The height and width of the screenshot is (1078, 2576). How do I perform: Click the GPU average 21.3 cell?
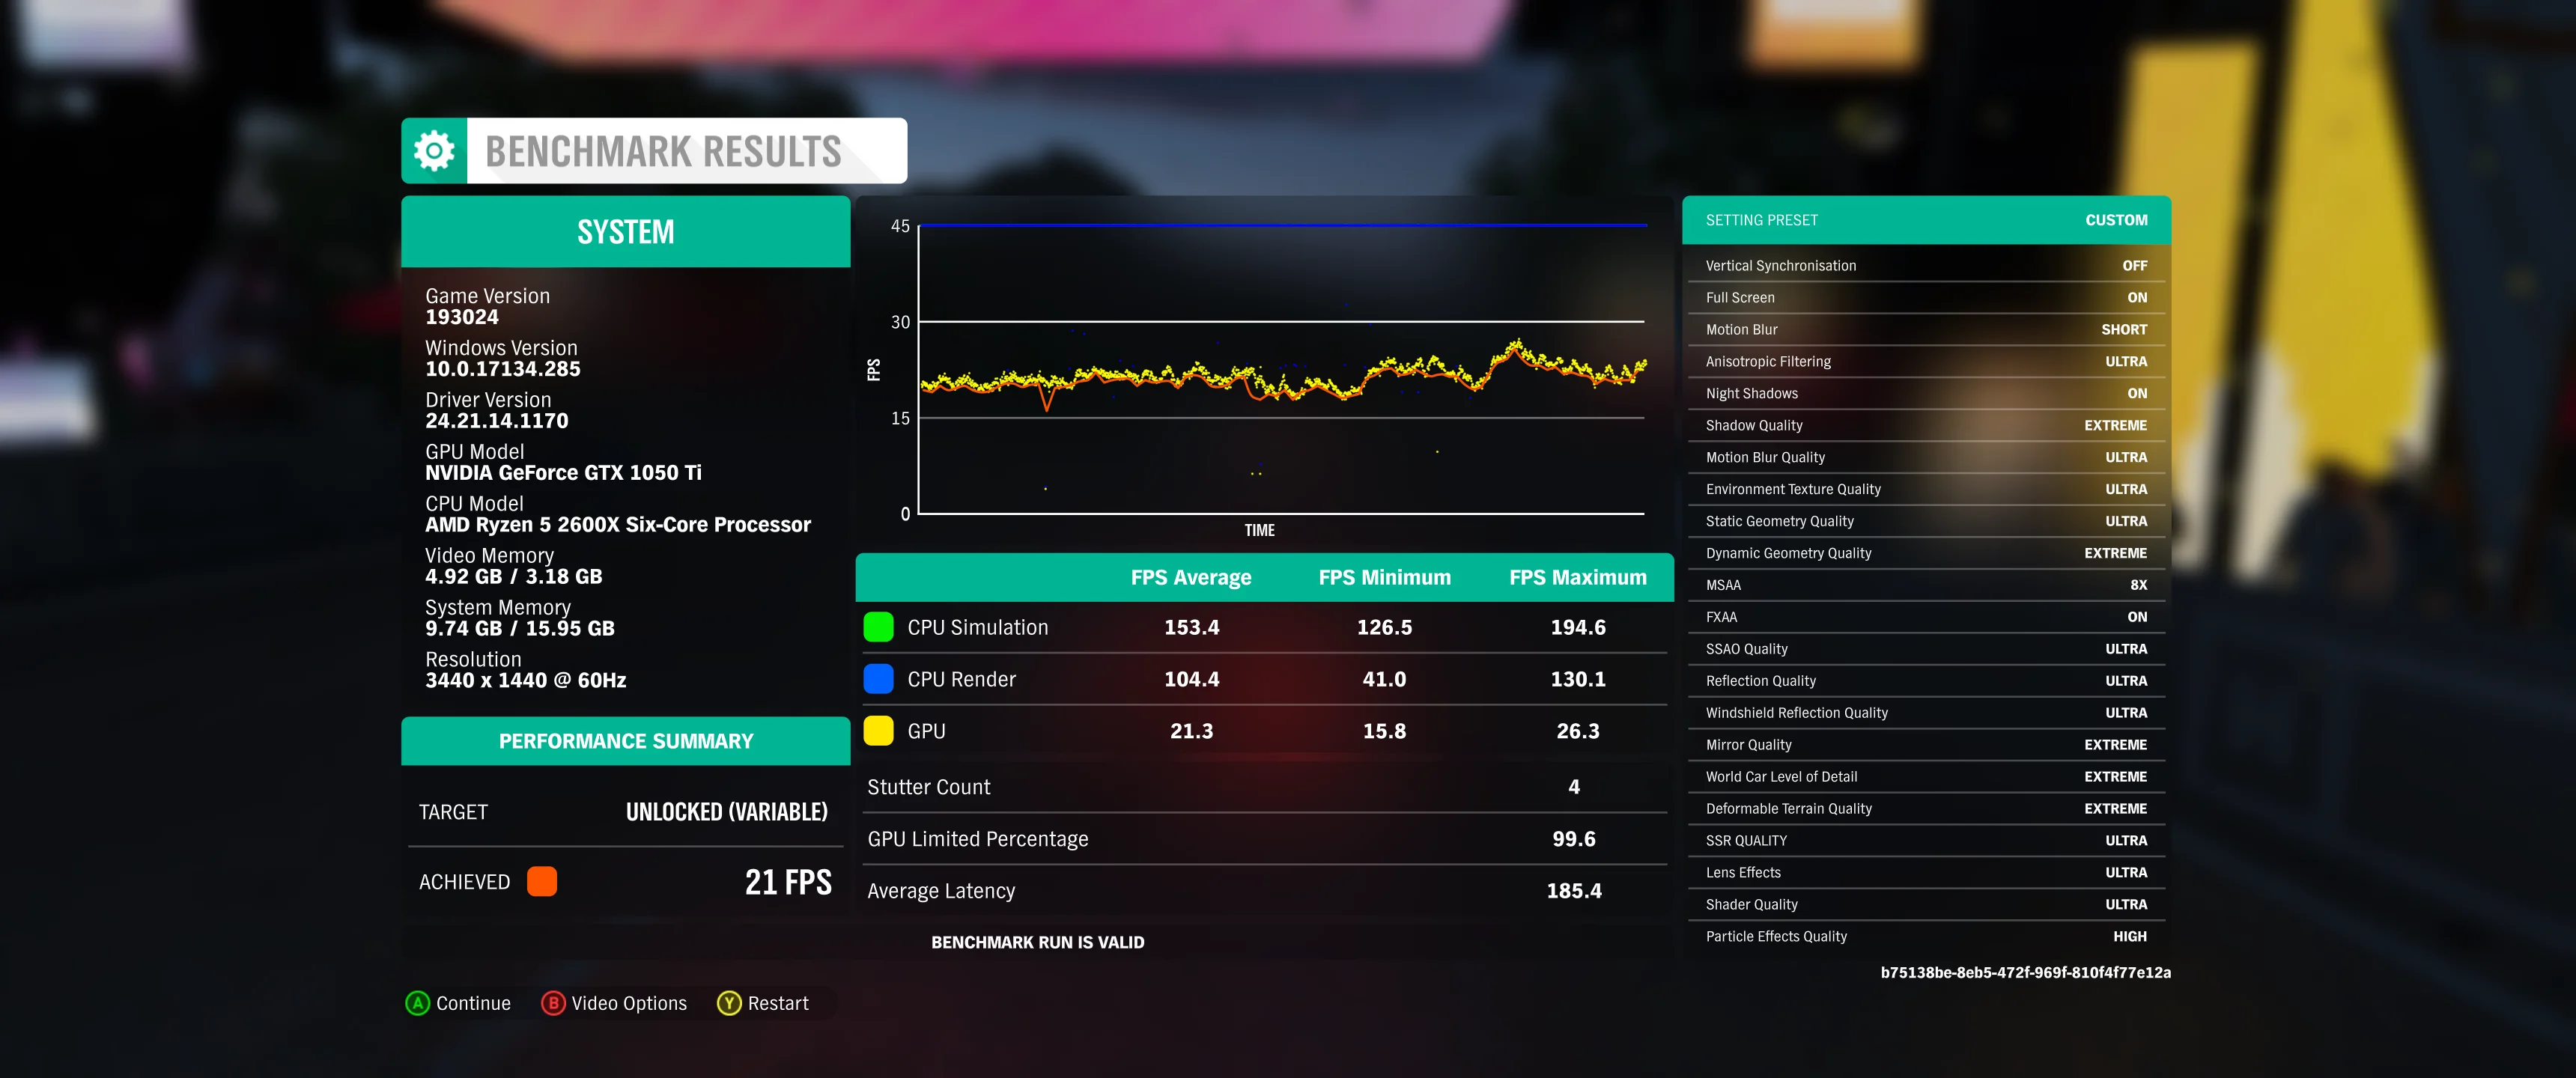1191,731
